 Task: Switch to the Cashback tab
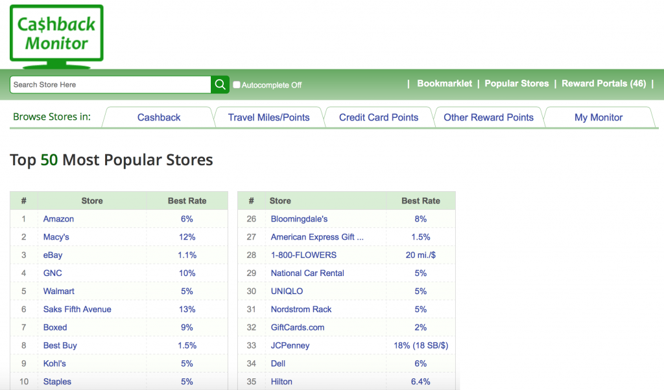click(159, 117)
